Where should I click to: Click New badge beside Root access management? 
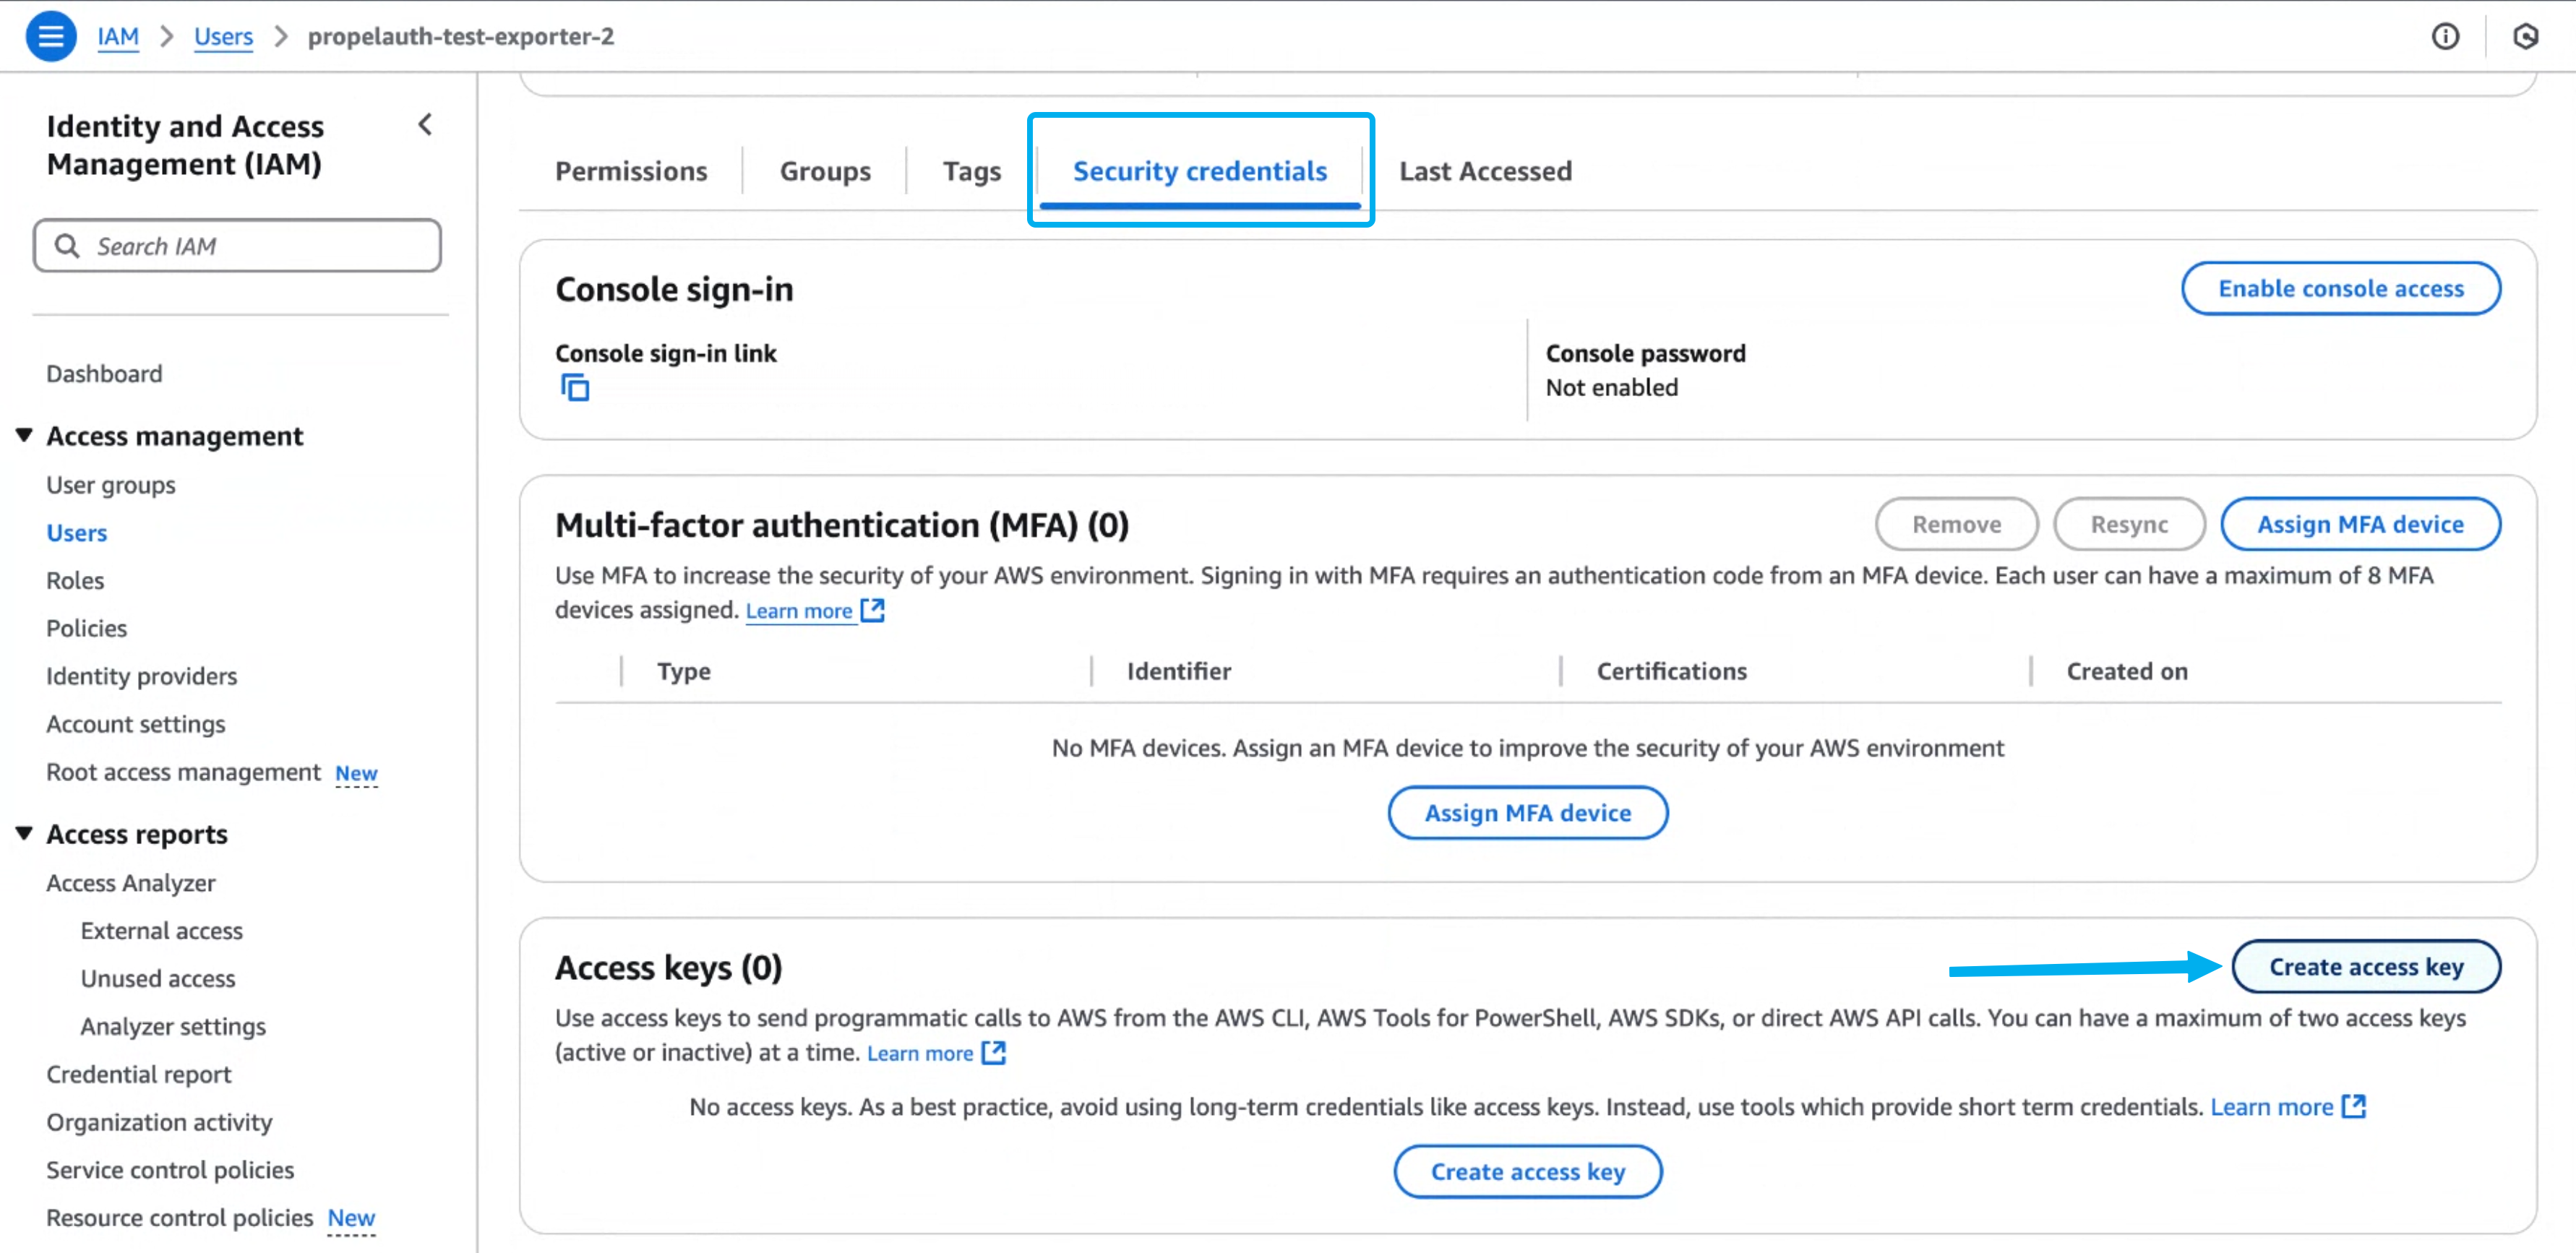[x=356, y=773]
